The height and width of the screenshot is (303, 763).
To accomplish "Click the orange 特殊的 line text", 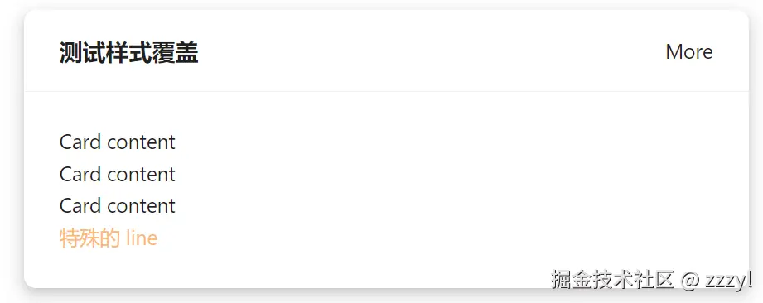I will click(x=109, y=238).
